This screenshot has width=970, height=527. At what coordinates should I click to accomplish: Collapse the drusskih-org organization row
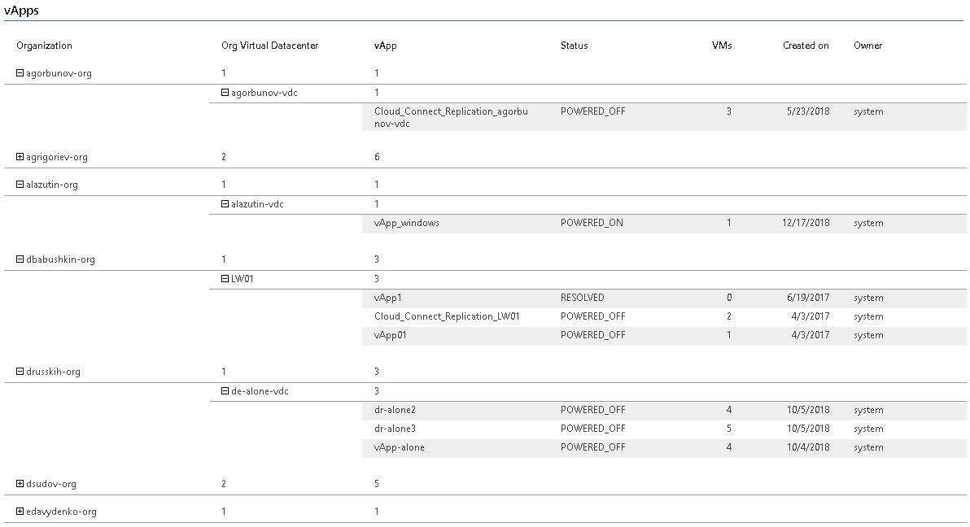[20, 372]
